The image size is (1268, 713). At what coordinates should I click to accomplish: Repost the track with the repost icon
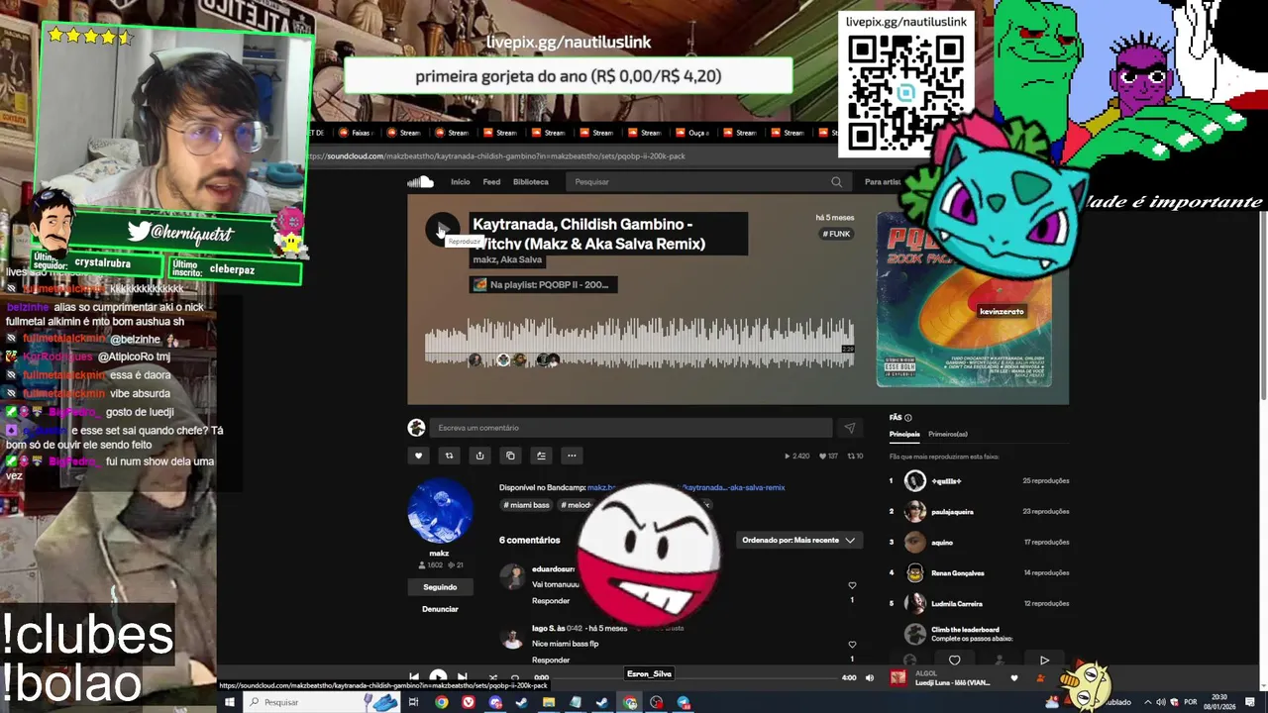tap(449, 456)
